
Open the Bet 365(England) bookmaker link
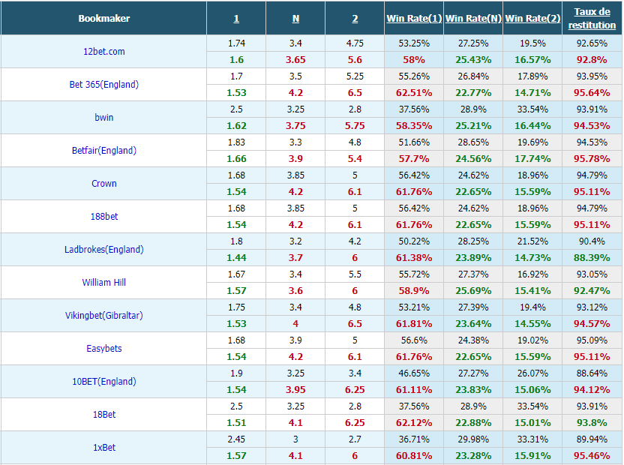point(103,85)
